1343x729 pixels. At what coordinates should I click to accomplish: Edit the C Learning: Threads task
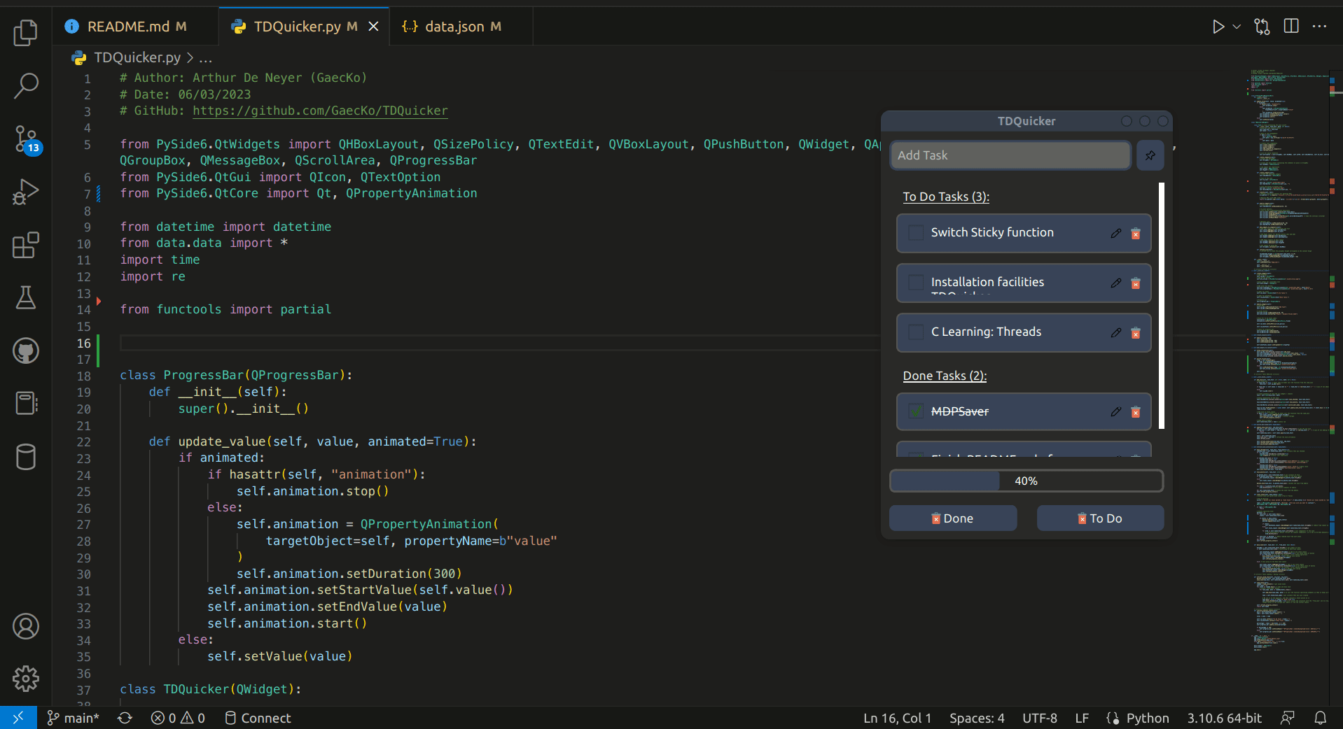click(x=1115, y=332)
